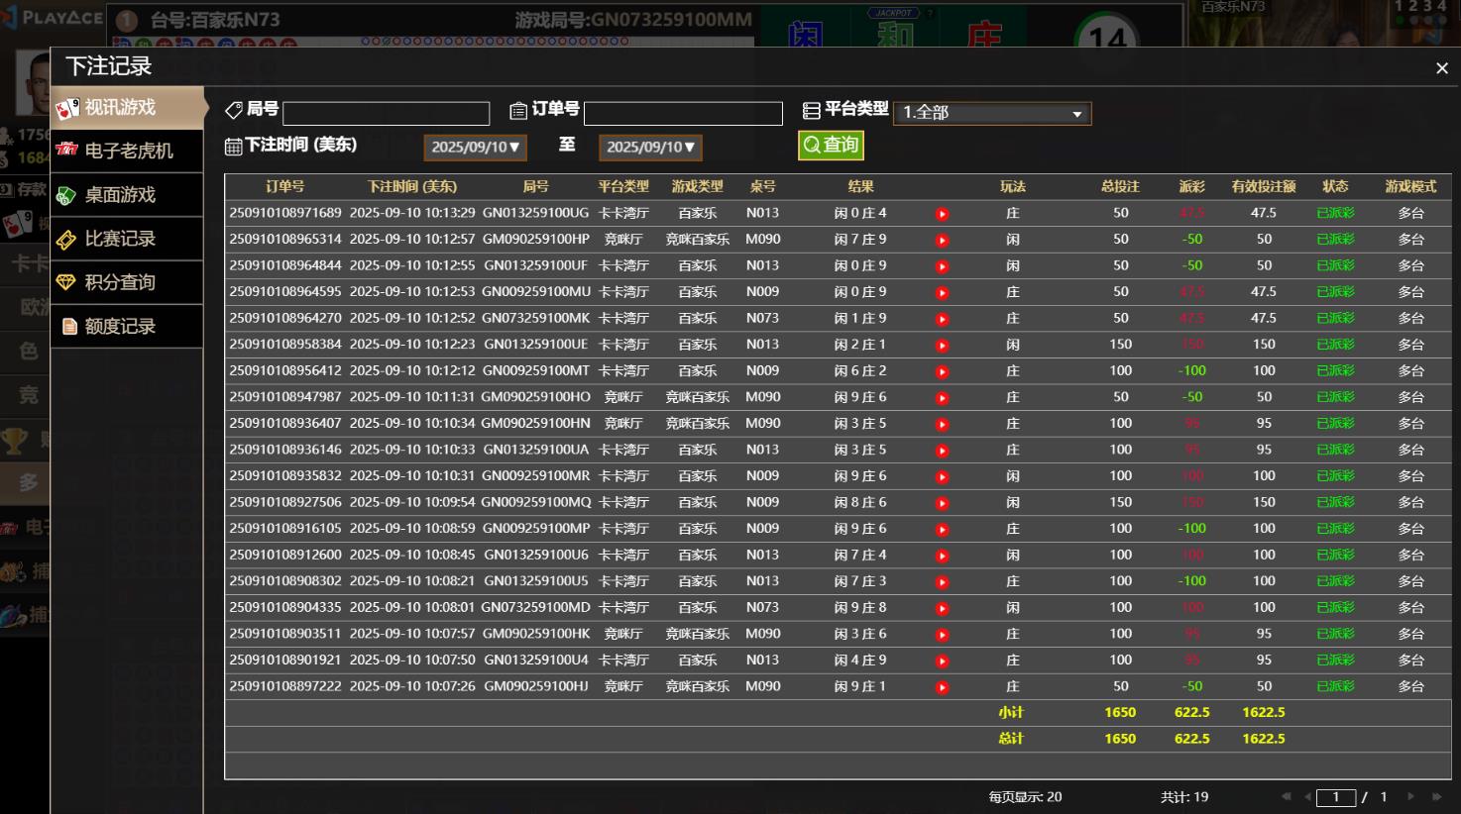Jump to first page arrow

pos(1286,796)
